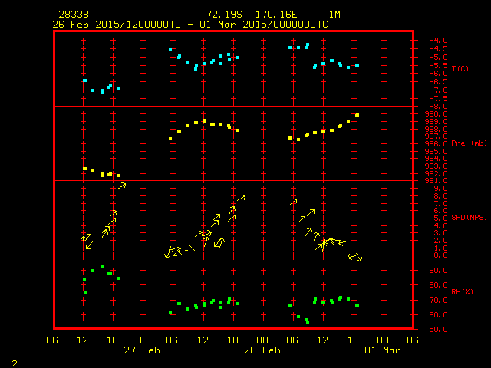
Task: Select the 27 Feb date label
Action: pos(142,350)
